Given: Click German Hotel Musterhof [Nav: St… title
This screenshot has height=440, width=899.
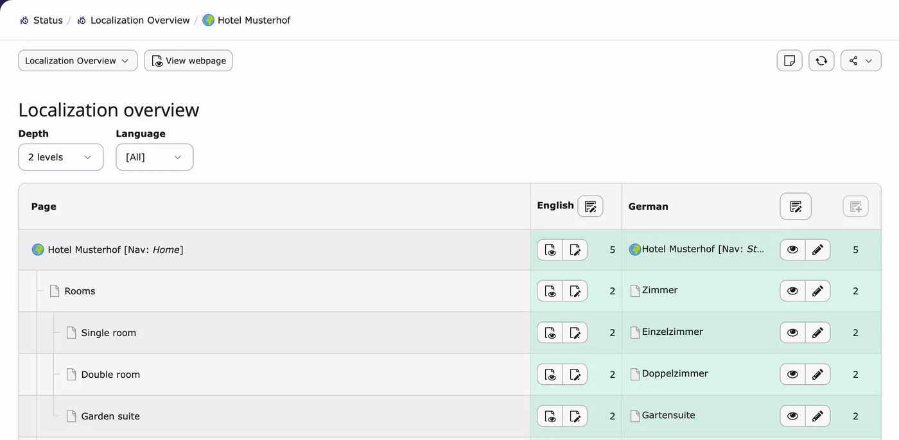Looking at the screenshot, I should pyautogui.click(x=703, y=249).
